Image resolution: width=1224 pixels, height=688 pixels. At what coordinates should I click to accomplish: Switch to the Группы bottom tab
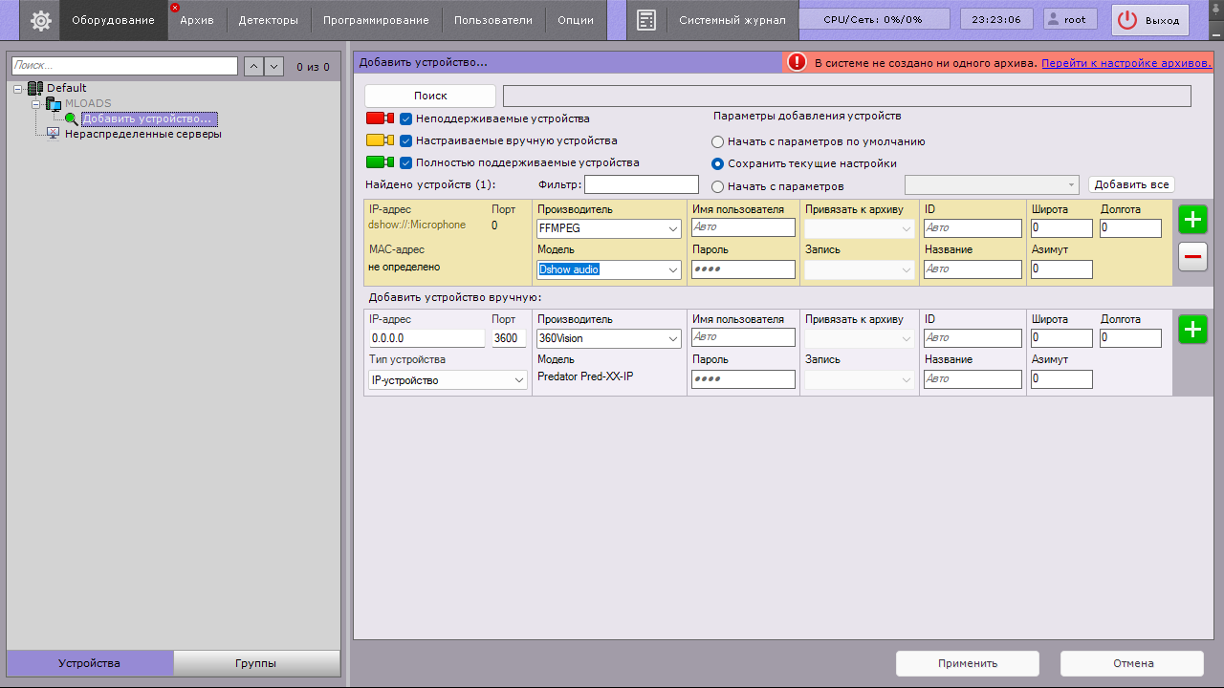tap(256, 663)
